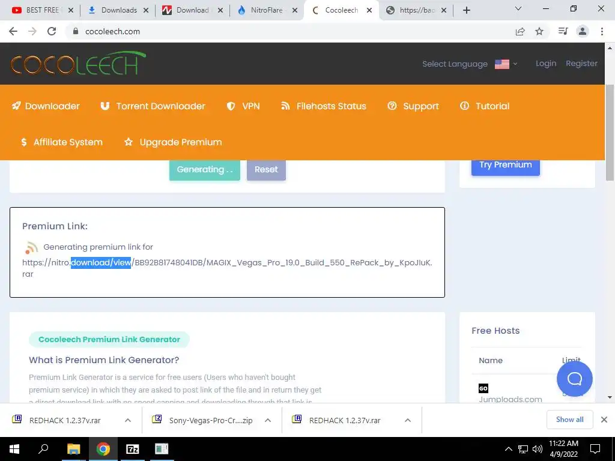The width and height of the screenshot is (615, 461).
Task: Click the Cocoleech logo
Action: click(x=78, y=63)
